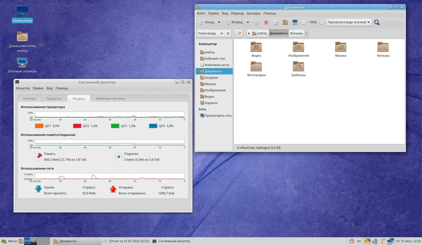Close the Точки входа side pane

(x=228, y=33)
